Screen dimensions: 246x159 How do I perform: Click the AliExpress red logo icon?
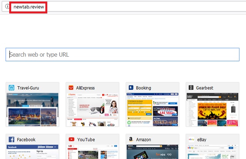point(71,87)
